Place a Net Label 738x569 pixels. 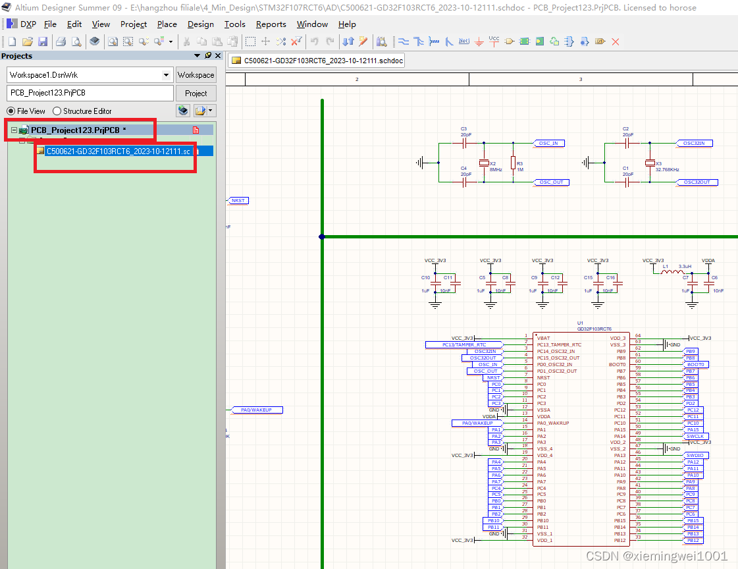463,41
